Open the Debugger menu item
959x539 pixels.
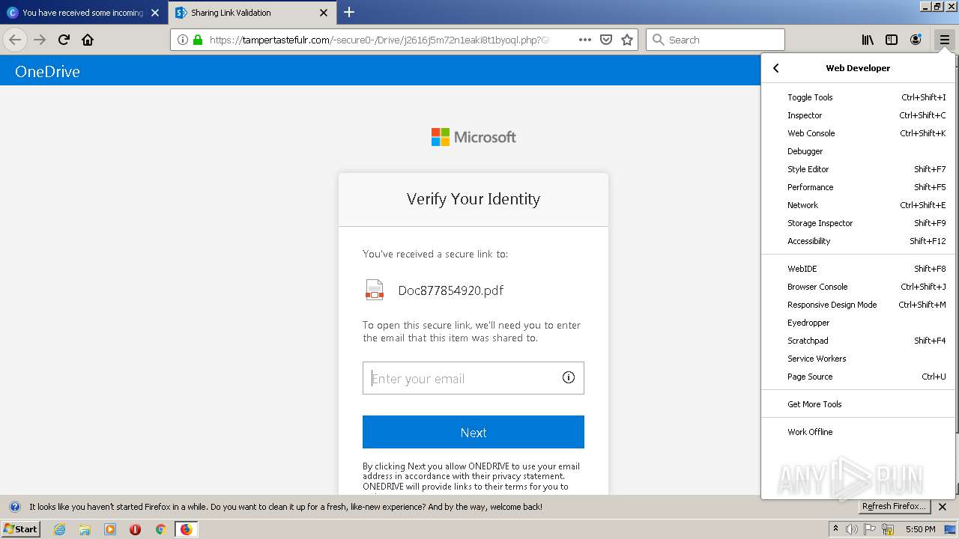coord(858,151)
